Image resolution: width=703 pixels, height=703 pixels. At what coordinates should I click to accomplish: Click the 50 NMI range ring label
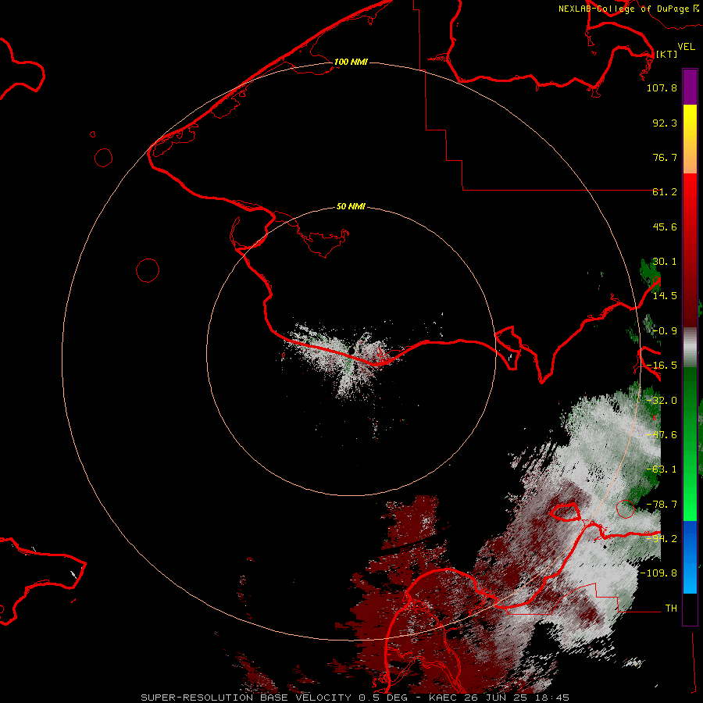point(351,207)
